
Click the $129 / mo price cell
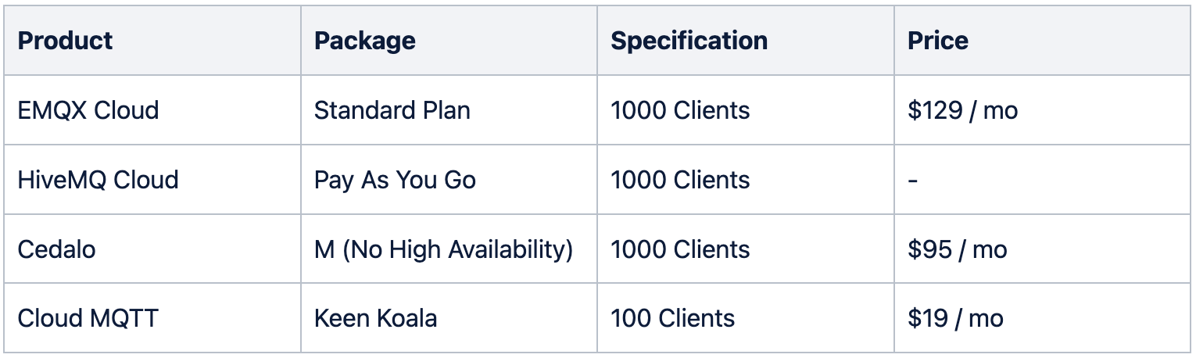(963, 110)
